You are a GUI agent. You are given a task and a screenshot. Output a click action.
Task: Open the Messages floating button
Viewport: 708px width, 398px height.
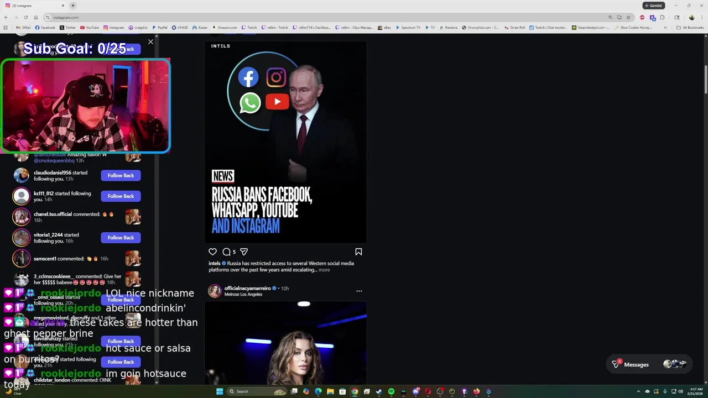[648, 364]
